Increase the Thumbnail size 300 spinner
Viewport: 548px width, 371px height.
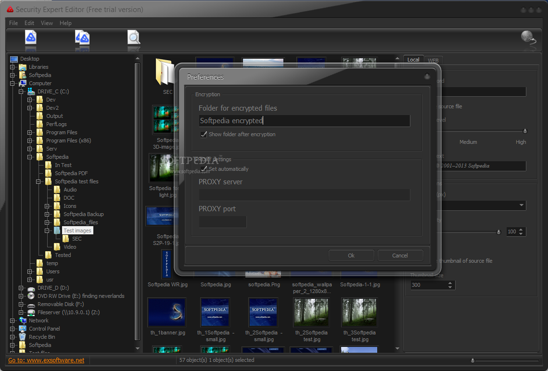450,283
